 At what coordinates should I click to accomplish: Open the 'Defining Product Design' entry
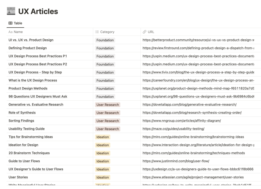click(x=28, y=48)
